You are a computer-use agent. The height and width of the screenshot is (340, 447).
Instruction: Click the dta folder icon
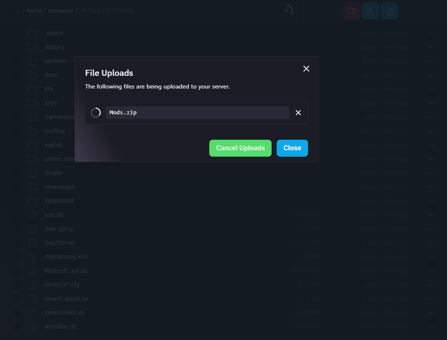pyautogui.click(x=33, y=89)
